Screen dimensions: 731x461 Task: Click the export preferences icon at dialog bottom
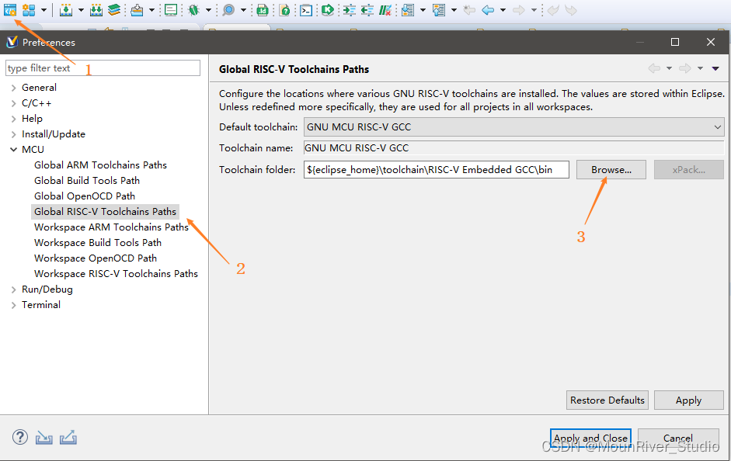68,437
